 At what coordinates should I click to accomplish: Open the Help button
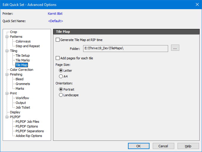188,146
